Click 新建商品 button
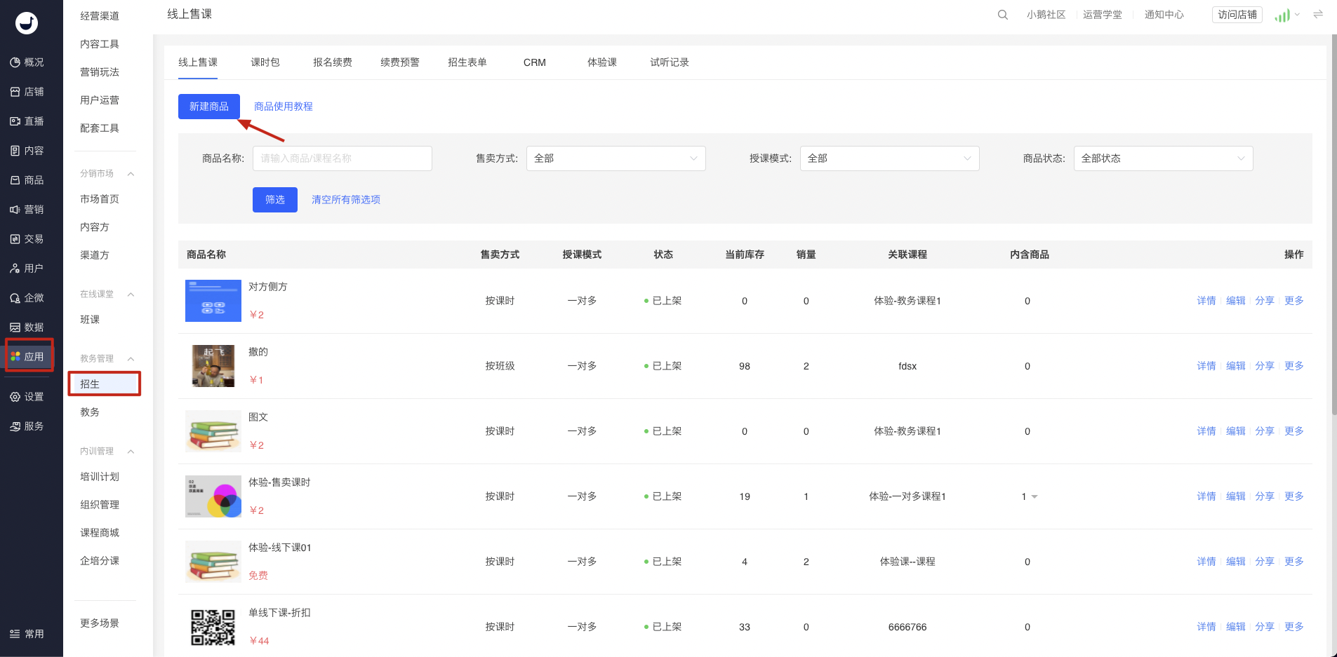Screen dimensions: 1337x657 (209, 107)
